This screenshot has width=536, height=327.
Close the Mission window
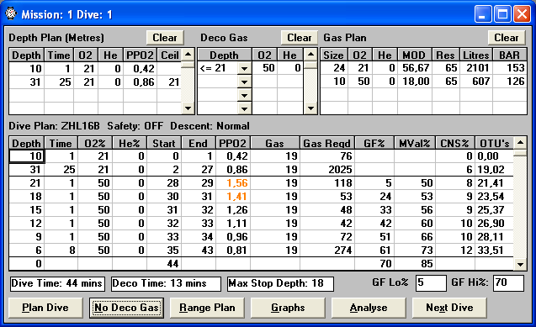pos(522,14)
